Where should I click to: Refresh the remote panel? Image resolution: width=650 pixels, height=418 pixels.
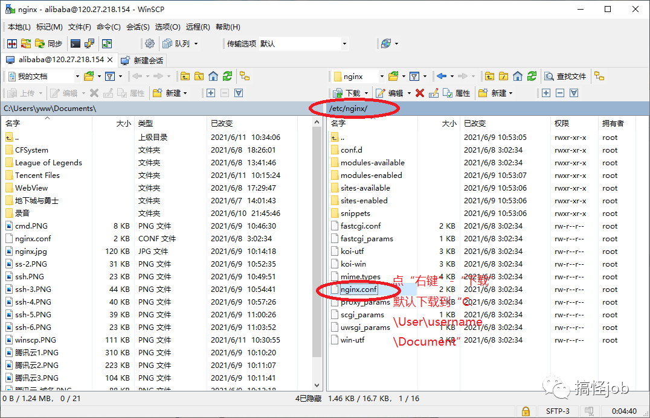pos(532,76)
